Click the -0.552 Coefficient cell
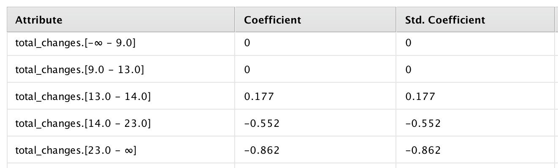 (x=316, y=123)
